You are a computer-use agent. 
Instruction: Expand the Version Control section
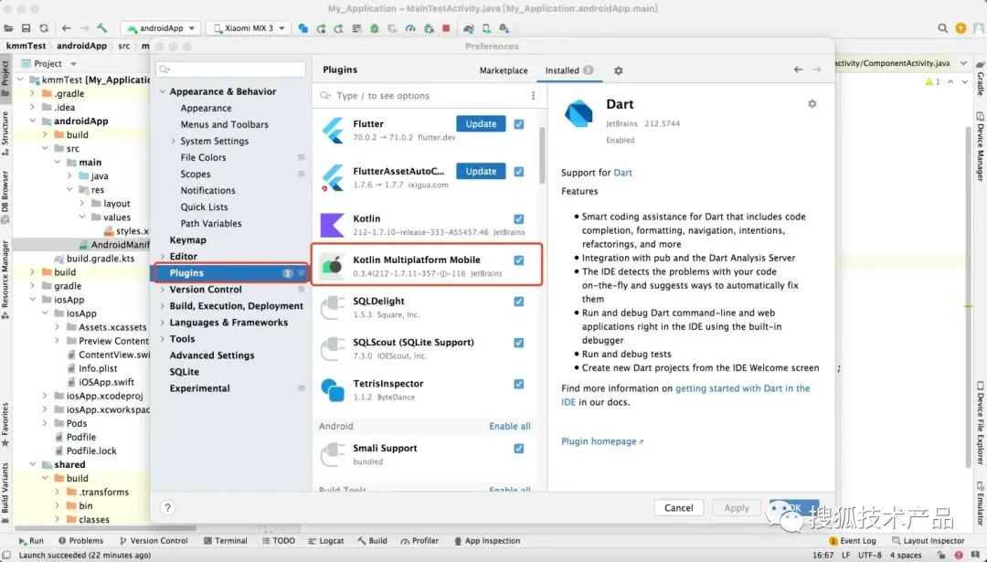pyautogui.click(x=163, y=290)
